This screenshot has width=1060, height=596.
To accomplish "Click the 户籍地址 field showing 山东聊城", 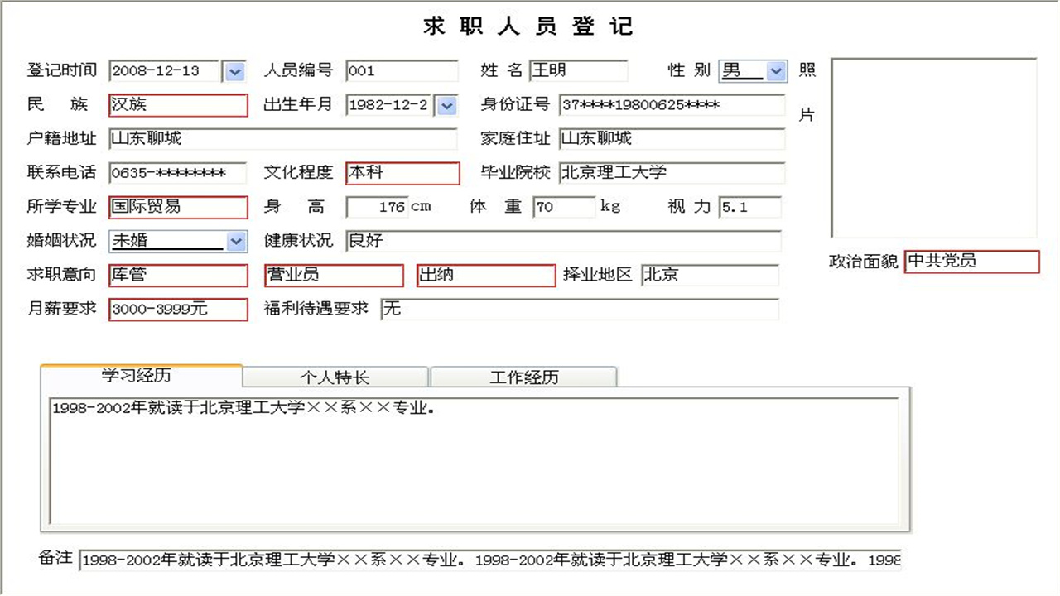I will (x=282, y=139).
